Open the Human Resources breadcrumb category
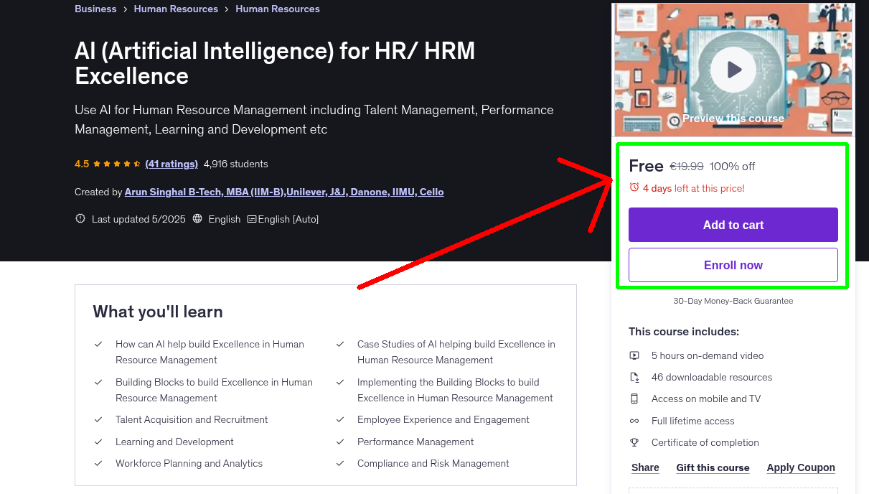 tap(176, 9)
